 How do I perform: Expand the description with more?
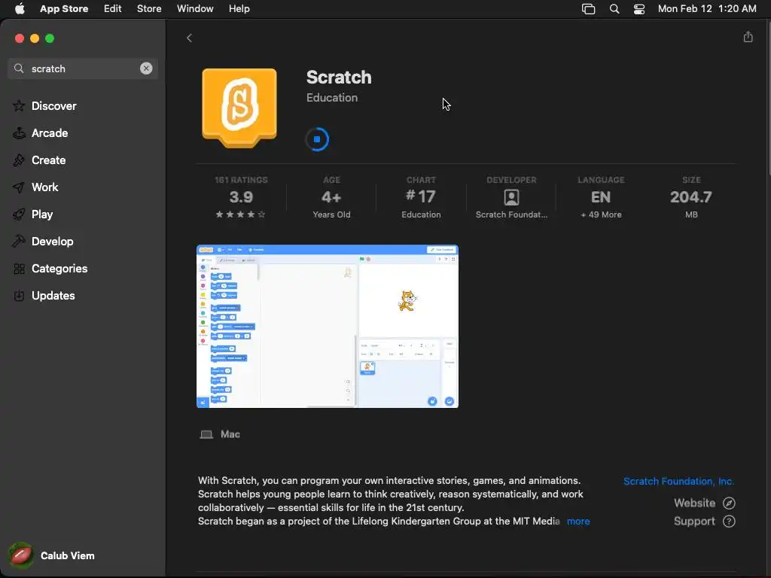coord(578,521)
